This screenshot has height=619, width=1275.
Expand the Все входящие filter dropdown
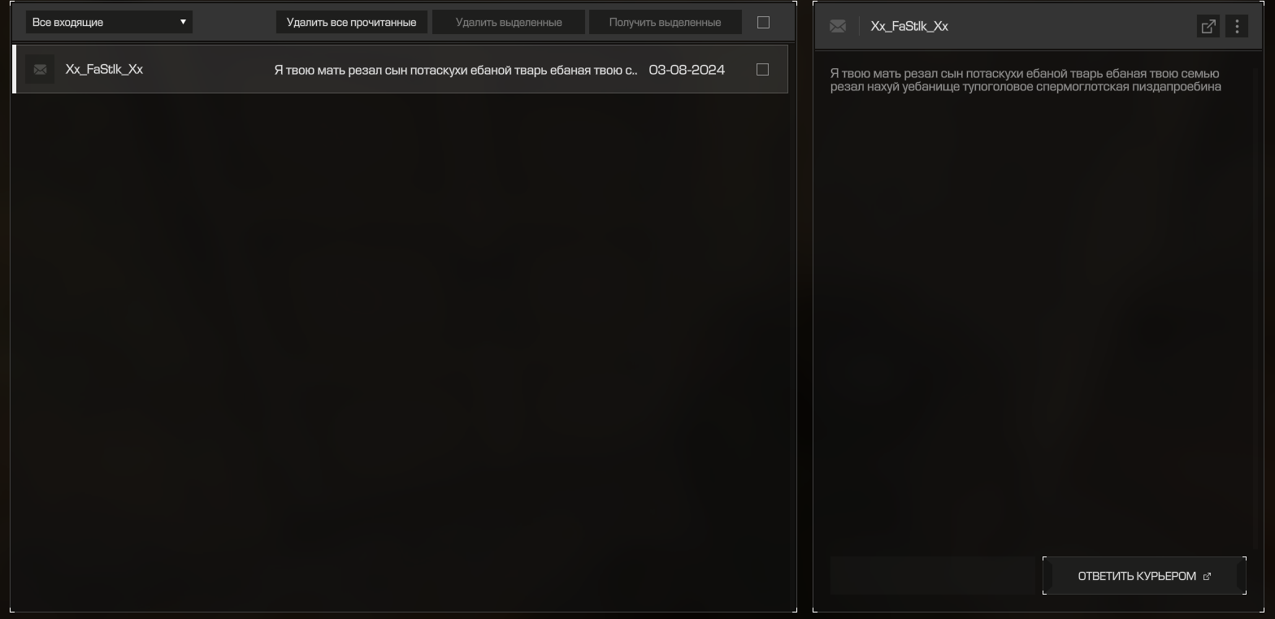109,22
